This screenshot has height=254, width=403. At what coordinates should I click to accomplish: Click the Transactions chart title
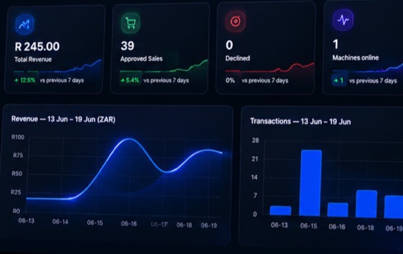300,121
